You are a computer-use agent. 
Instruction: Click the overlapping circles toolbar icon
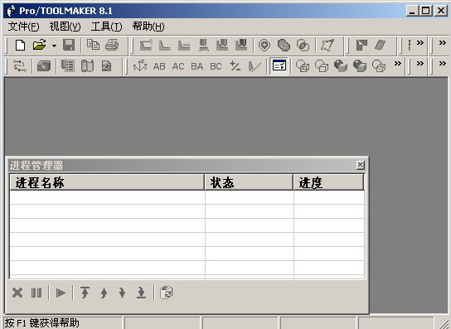(x=303, y=45)
